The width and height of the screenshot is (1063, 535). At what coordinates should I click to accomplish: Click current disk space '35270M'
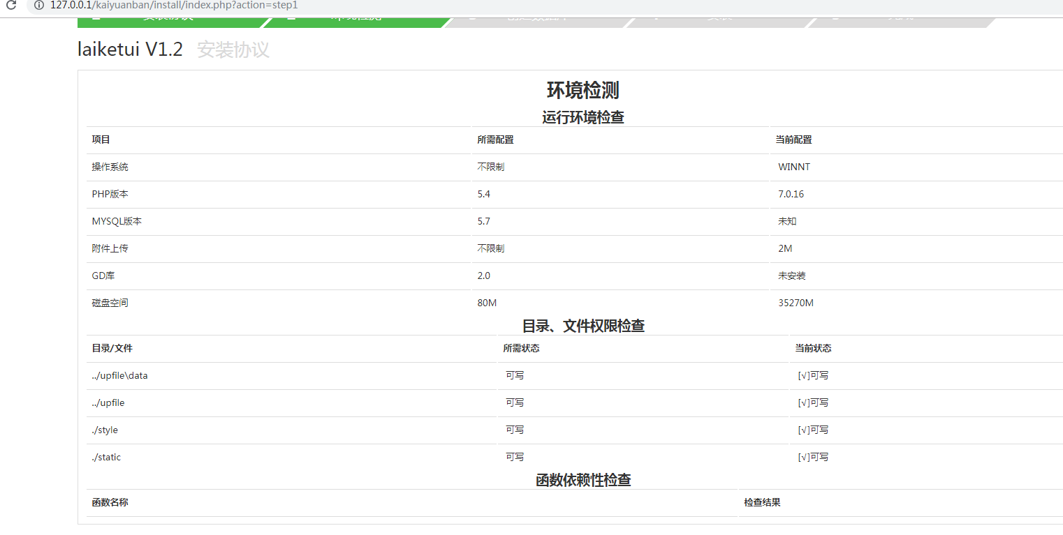point(796,303)
